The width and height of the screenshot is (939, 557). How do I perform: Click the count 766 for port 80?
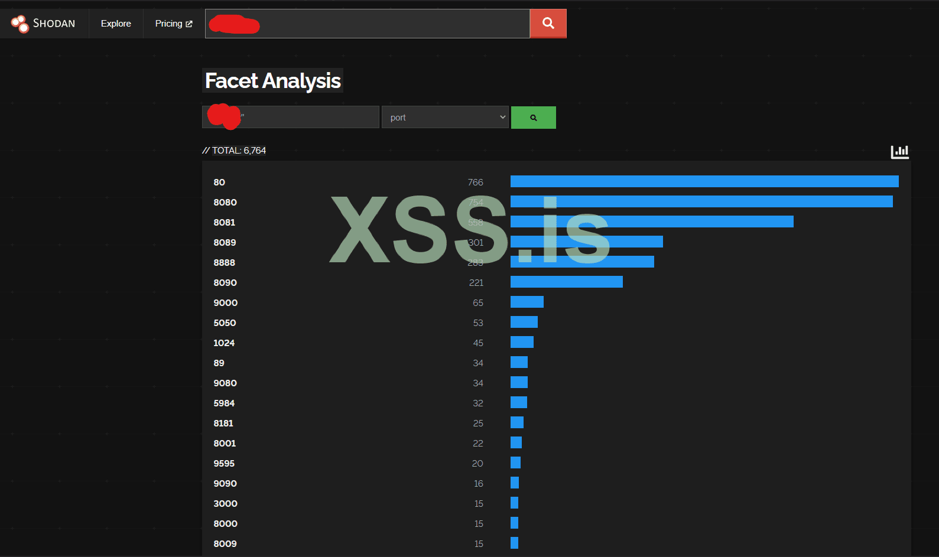pyautogui.click(x=476, y=182)
